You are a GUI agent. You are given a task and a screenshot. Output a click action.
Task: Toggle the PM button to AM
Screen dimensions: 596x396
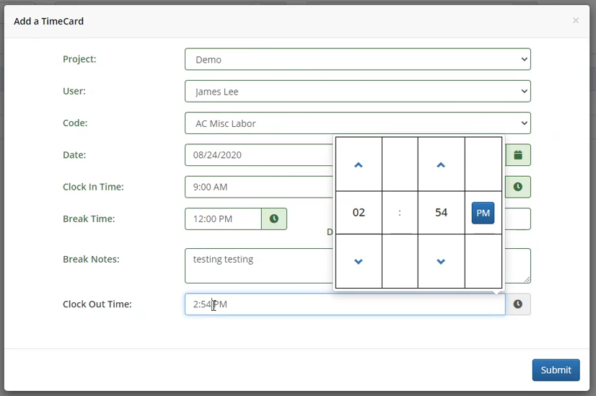(483, 213)
